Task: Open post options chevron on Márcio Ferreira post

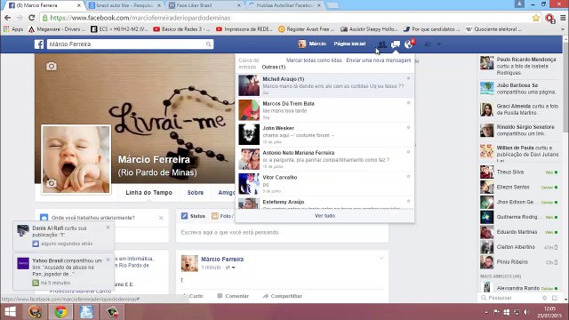Action: (x=381, y=258)
